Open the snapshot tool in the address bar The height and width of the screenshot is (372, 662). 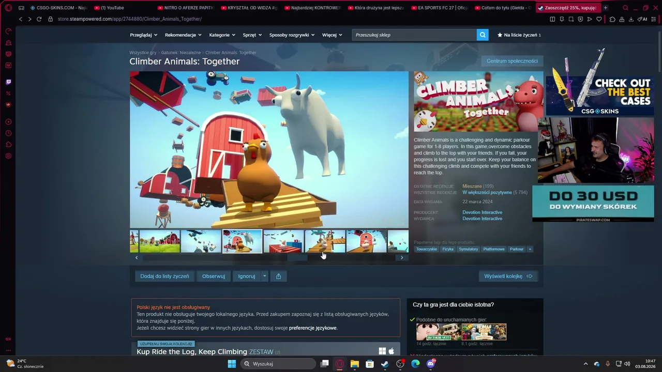(x=571, y=19)
